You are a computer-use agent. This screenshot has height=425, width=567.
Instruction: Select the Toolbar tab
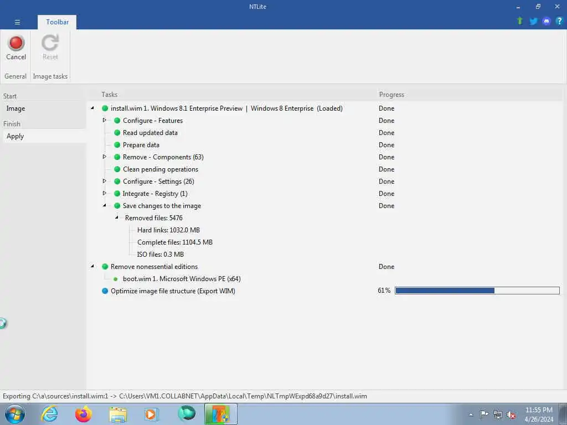coord(57,22)
